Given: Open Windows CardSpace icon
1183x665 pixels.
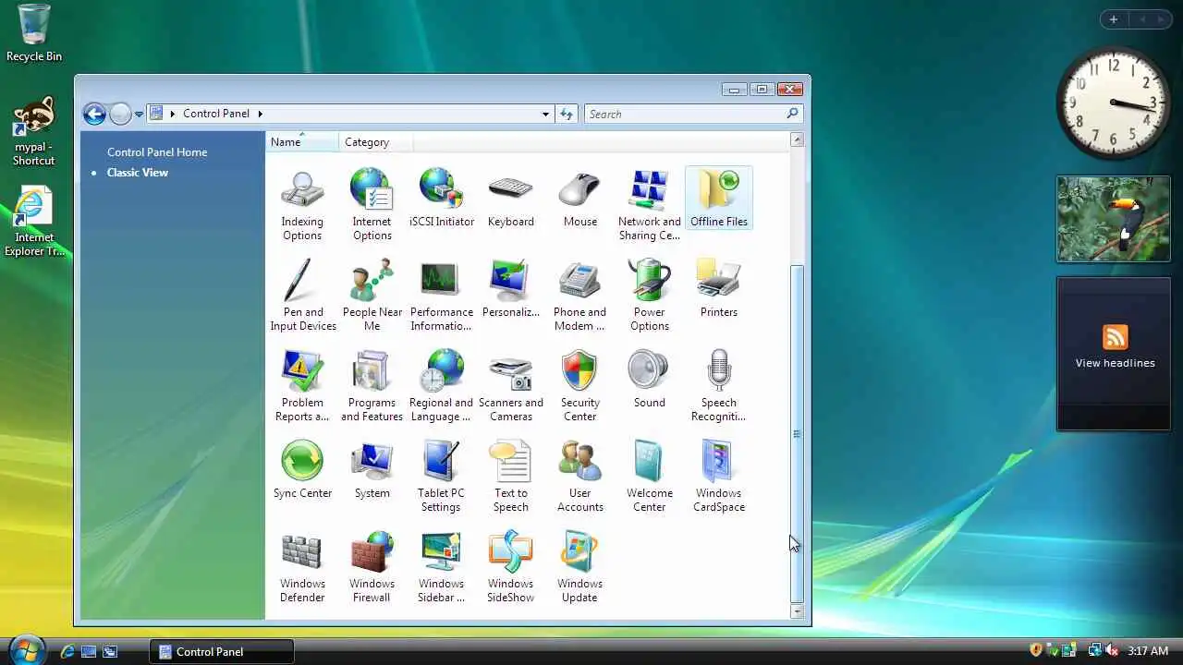Looking at the screenshot, I should [x=718, y=477].
